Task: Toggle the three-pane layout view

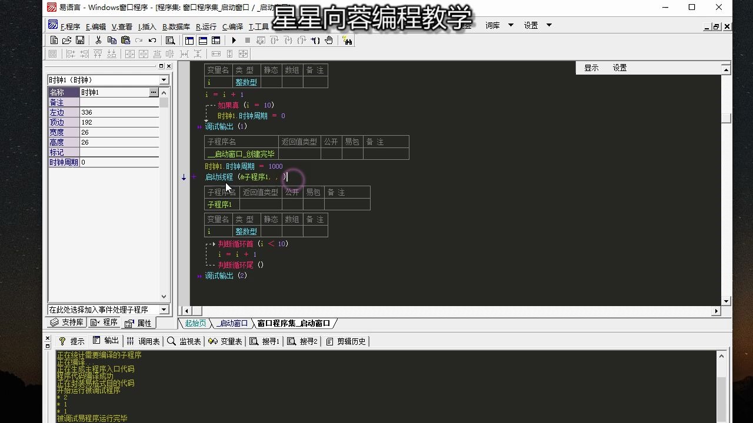Action: click(216, 40)
